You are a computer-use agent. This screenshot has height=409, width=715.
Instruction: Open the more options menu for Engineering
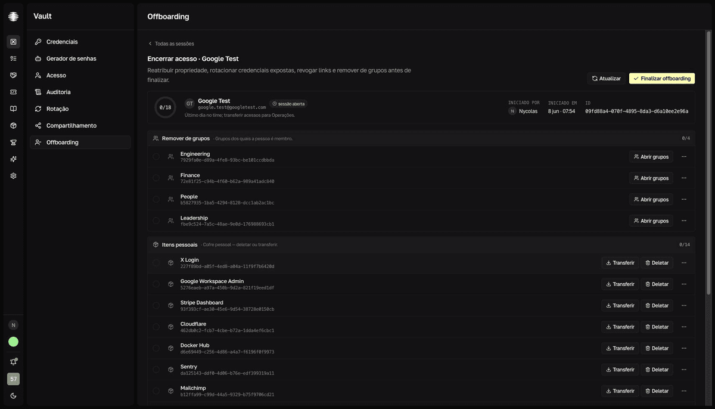coord(684,157)
